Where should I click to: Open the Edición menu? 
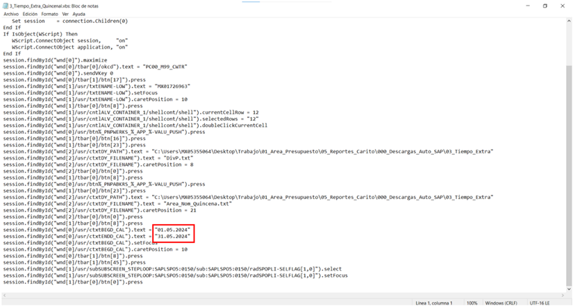coord(30,14)
